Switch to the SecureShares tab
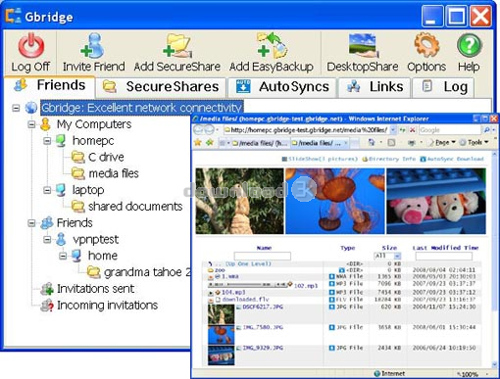Screen dimensions: 500x379 point(161,87)
